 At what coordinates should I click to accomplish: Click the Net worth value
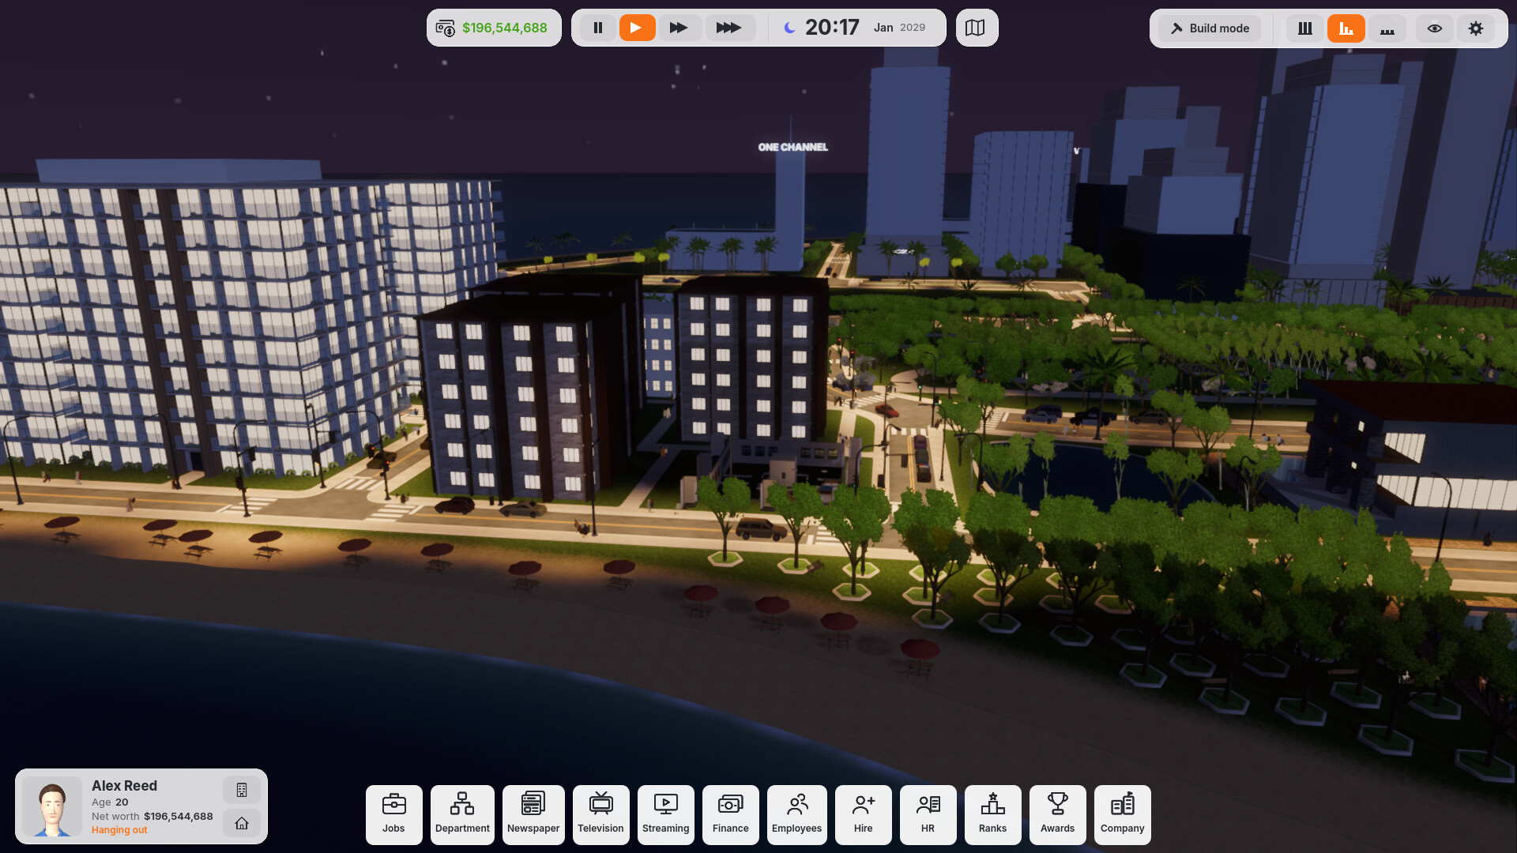pyautogui.click(x=178, y=817)
